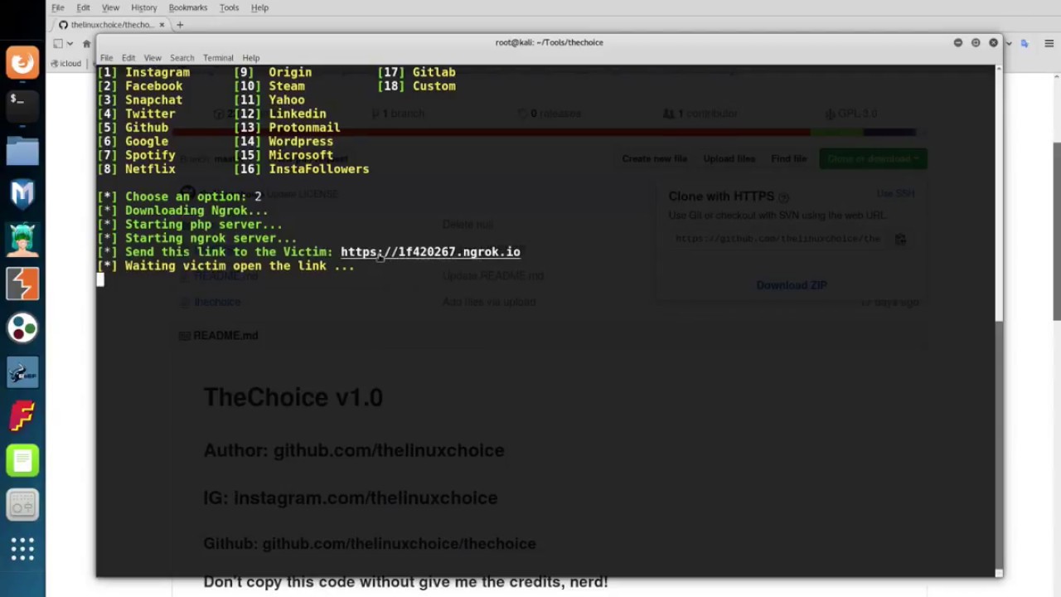
Task: Open Firefox Help menu
Action: [259, 7]
